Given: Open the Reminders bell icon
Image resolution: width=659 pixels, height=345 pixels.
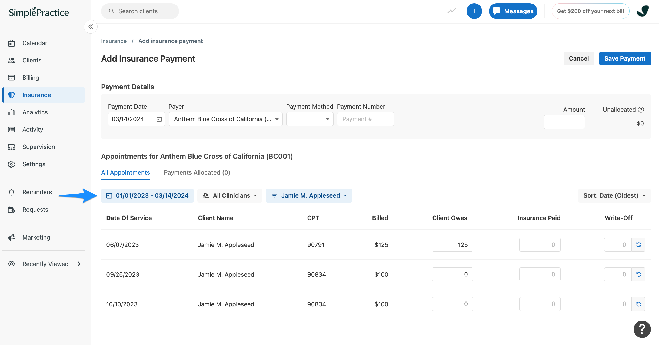Looking at the screenshot, I should (x=11, y=192).
